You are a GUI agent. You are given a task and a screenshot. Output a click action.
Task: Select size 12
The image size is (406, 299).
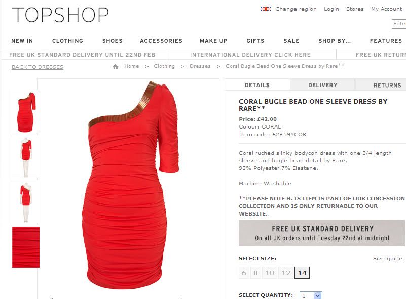tap(286, 273)
